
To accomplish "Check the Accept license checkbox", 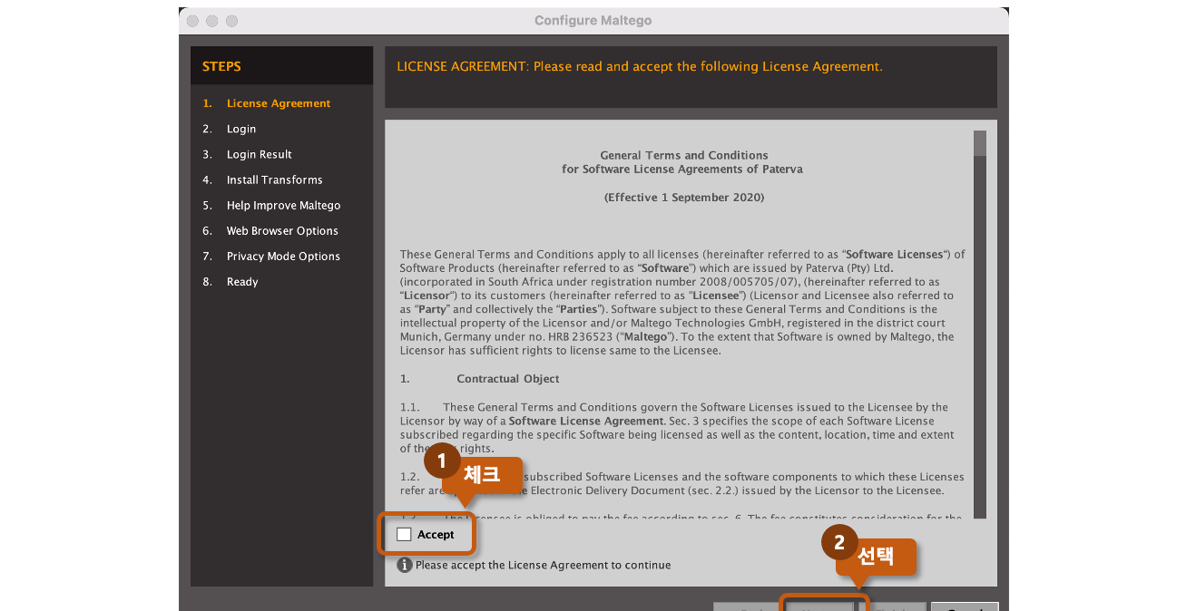I will coord(404,535).
